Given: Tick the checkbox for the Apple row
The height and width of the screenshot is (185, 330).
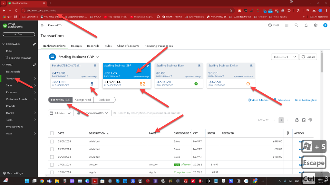Looking at the screenshot, I should point(52,172).
